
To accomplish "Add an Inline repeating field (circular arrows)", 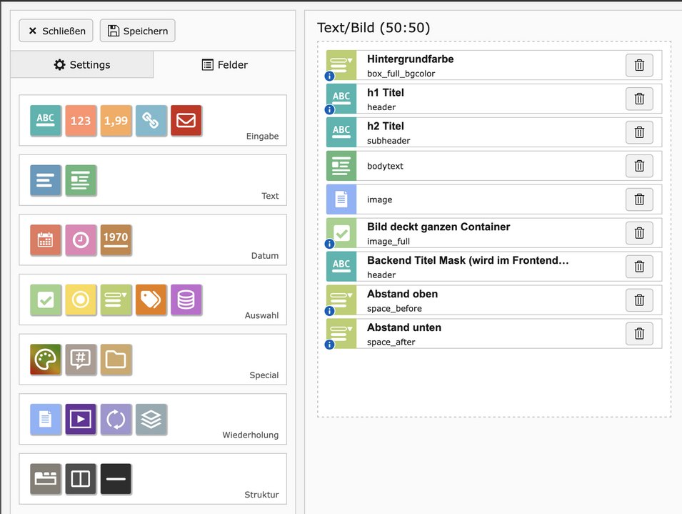I will [x=116, y=419].
